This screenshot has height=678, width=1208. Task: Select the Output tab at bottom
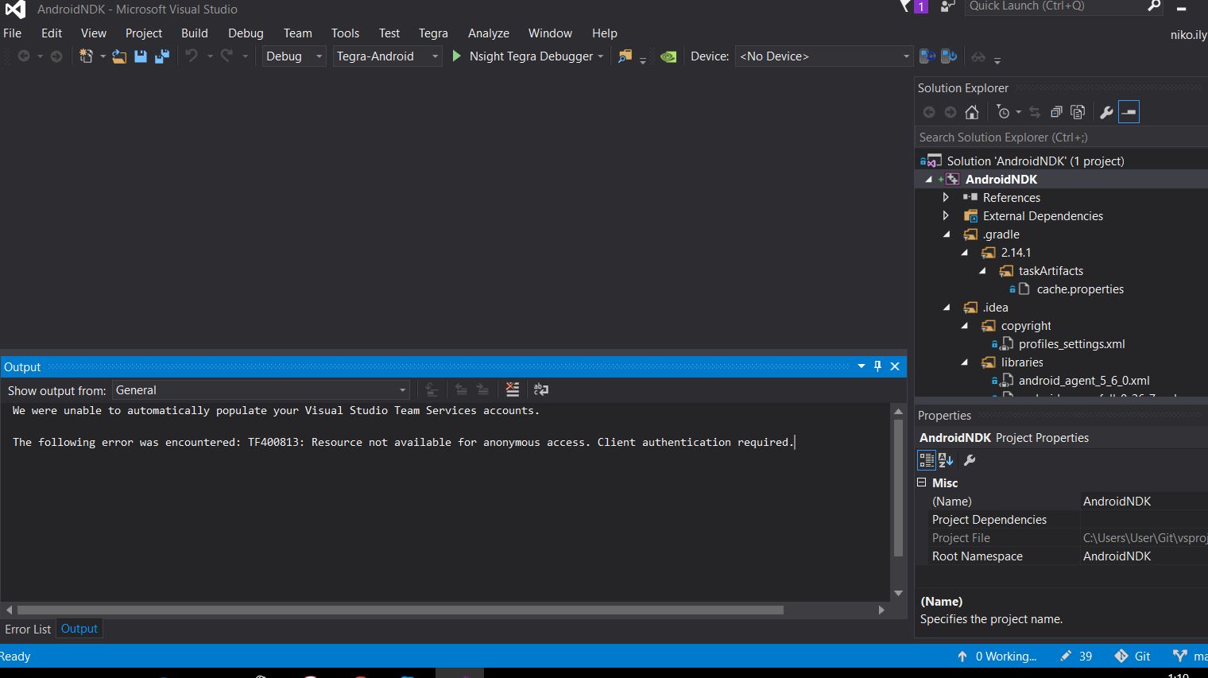(x=79, y=629)
